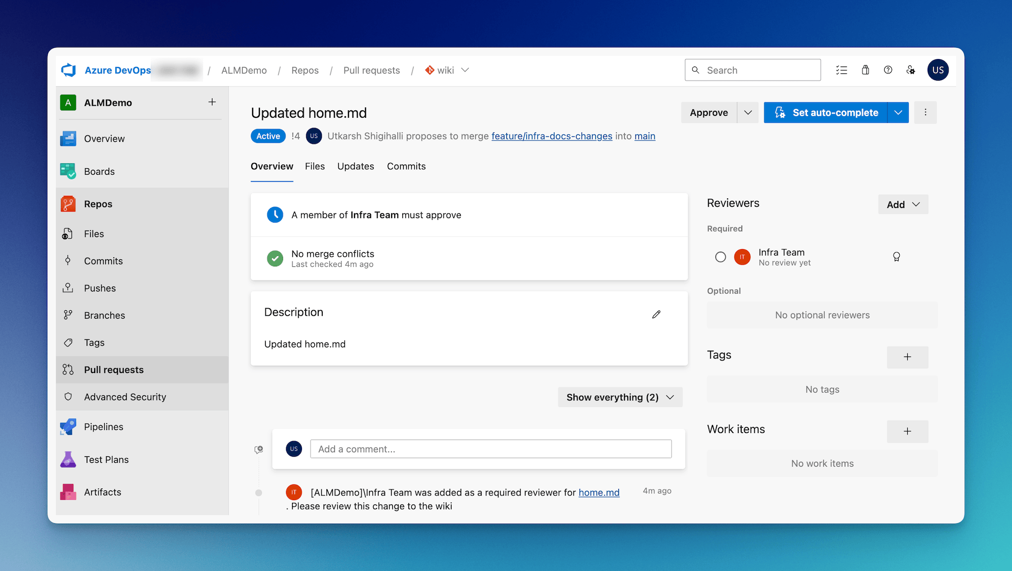Click the Approve button
1012x571 pixels.
pyautogui.click(x=708, y=112)
